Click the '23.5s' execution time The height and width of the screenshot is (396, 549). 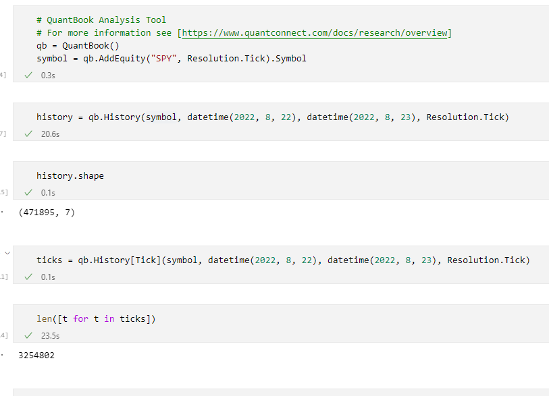[x=50, y=336]
